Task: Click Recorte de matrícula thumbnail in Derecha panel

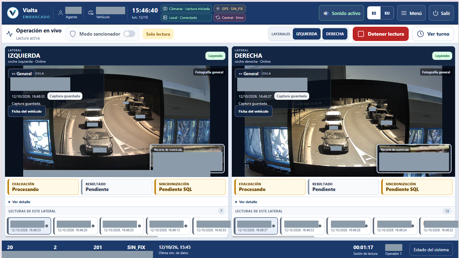Action: click(414, 159)
